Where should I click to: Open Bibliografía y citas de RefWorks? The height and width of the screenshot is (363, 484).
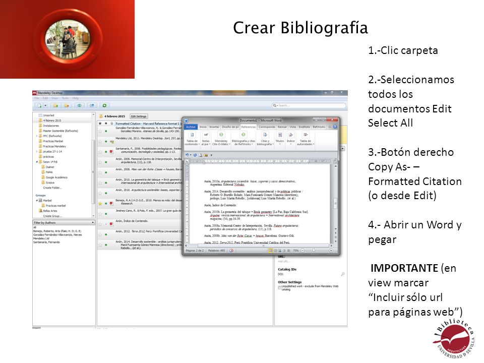click(x=243, y=139)
